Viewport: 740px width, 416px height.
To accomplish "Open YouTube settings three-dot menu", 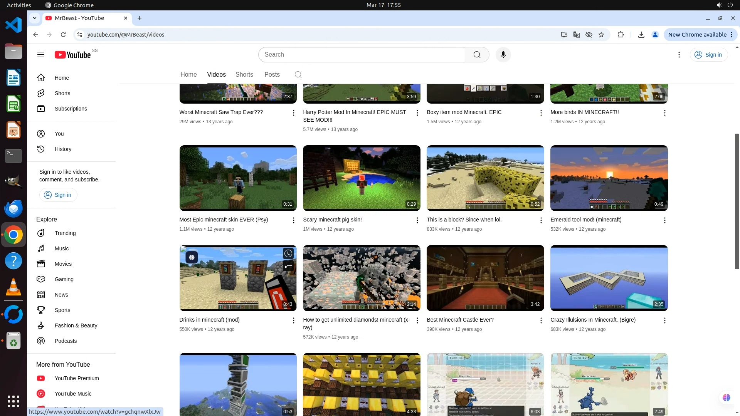I will coord(679,55).
